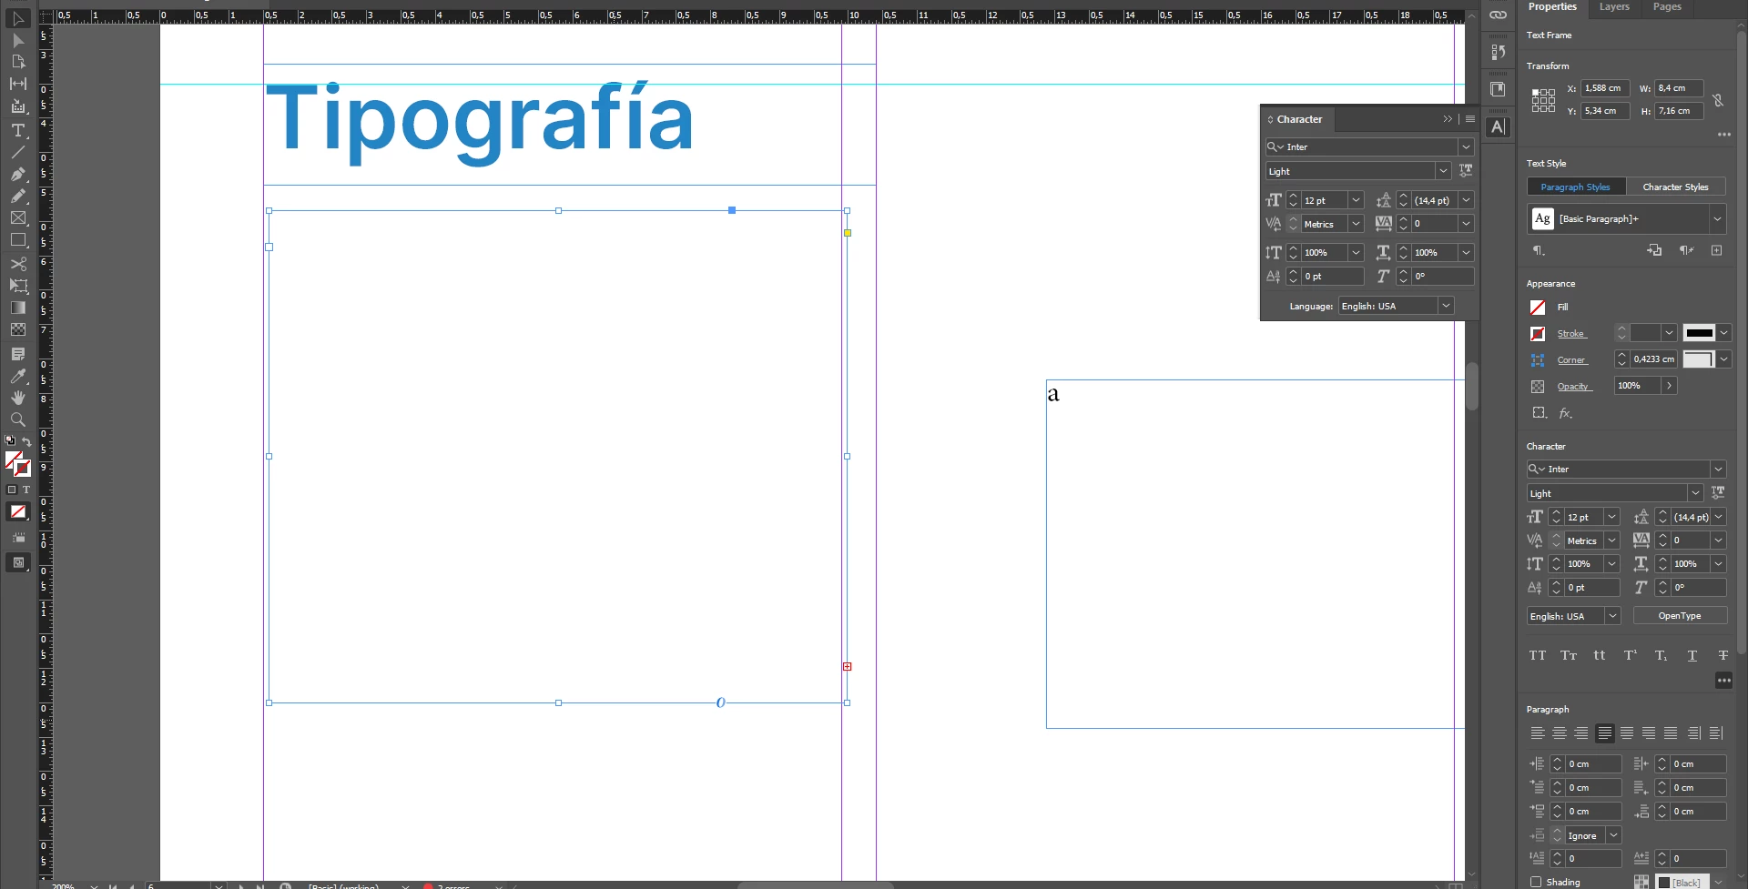Open the Character panel 'A' dock icon
This screenshot has width=1748, height=889.
coord(1498,127)
